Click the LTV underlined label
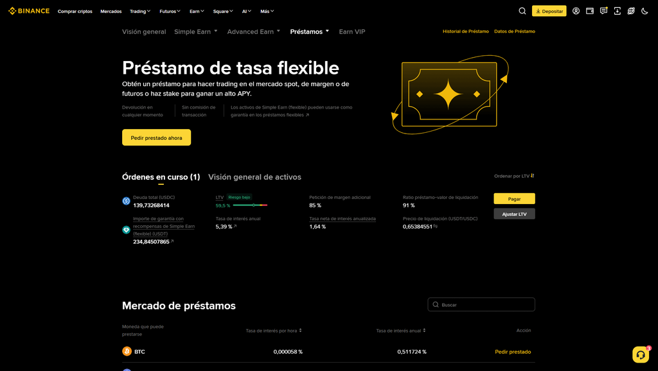Image resolution: width=658 pixels, height=371 pixels. 220,197
